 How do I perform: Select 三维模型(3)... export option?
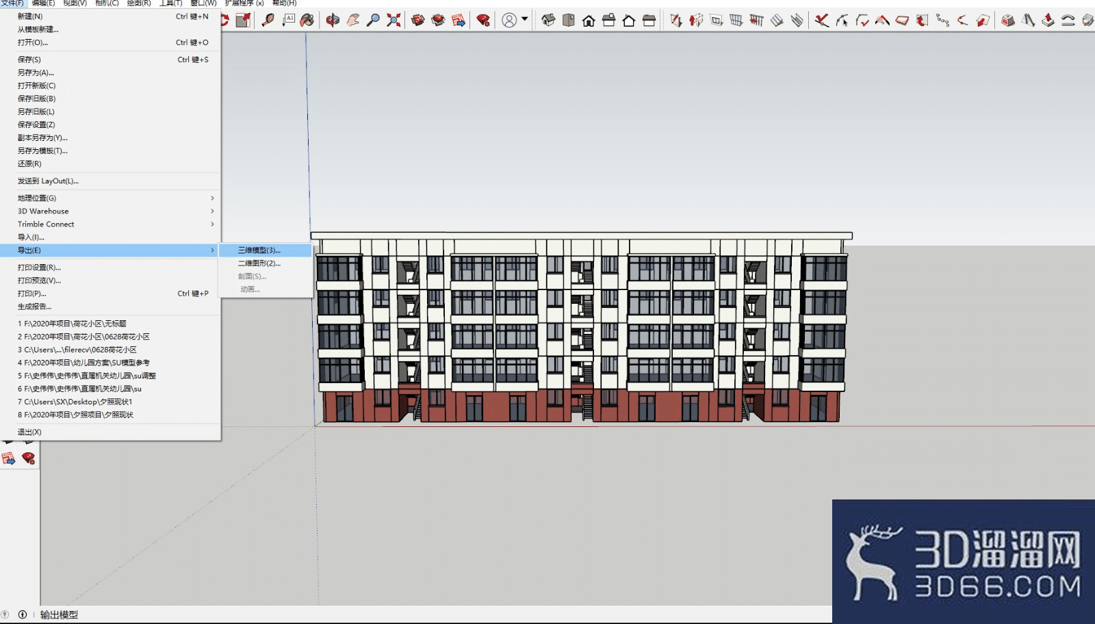point(266,250)
